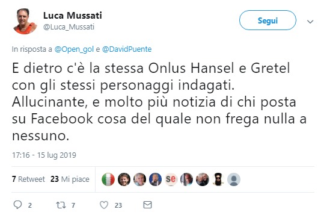Open the Italian flag liker avatar
327x221 pixels.
pyautogui.click(x=108, y=179)
